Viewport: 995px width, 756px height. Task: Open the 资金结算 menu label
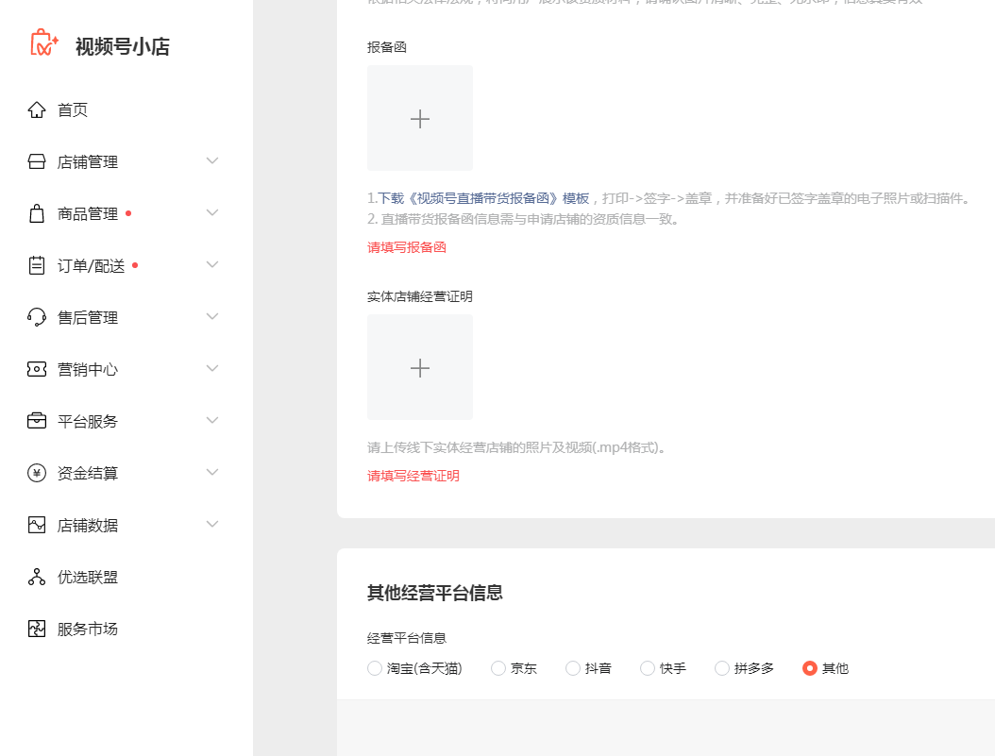click(88, 473)
